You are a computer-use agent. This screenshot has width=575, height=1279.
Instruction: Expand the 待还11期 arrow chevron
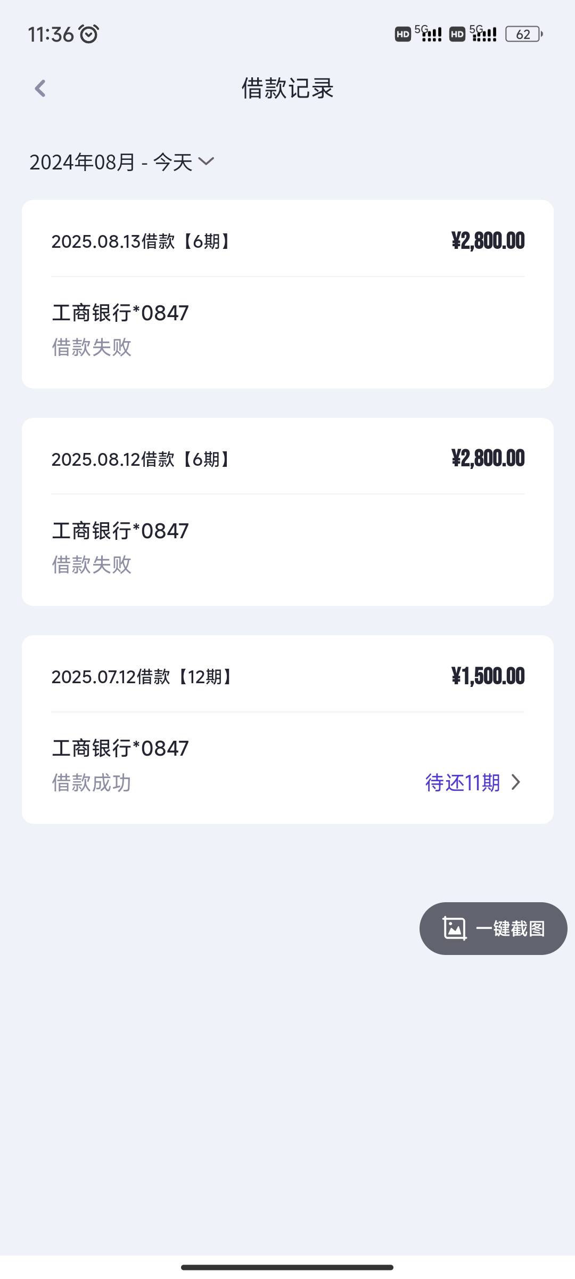pyautogui.click(x=515, y=782)
